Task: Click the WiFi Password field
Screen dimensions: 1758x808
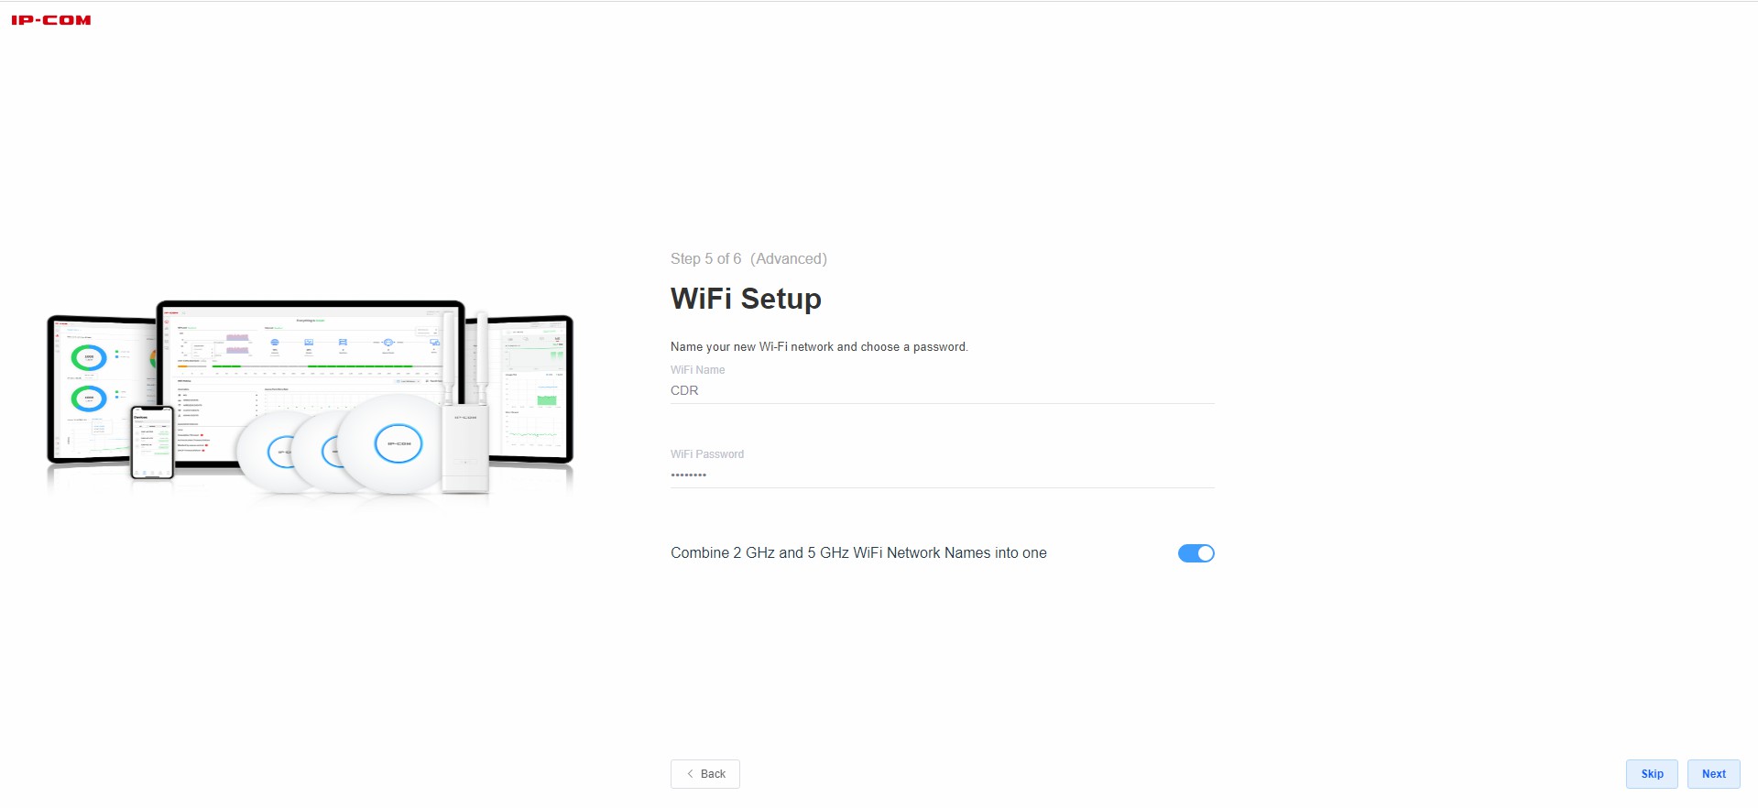Action: pos(942,475)
